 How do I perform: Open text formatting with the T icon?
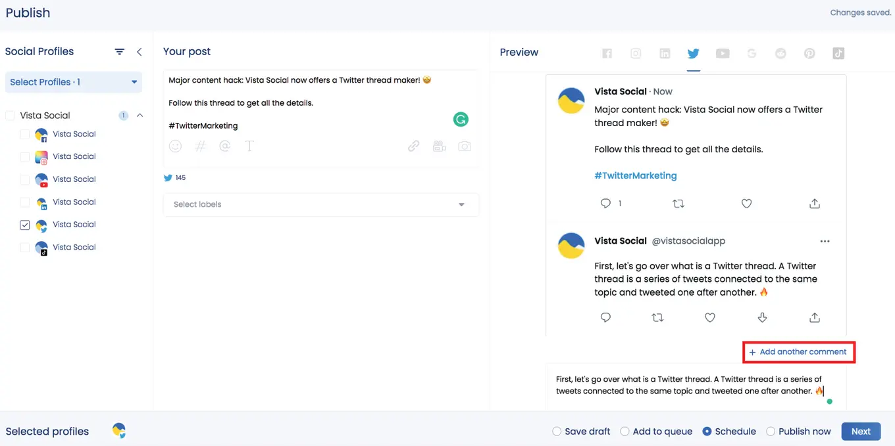pyautogui.click(x=249, y=146)
